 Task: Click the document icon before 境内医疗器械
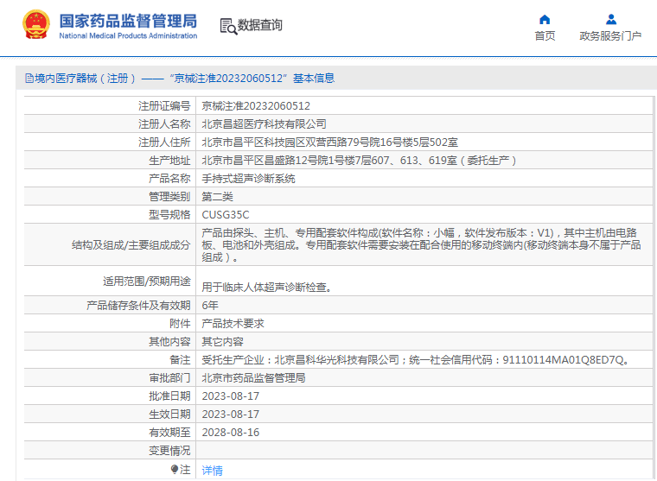[x=29, y=79]
